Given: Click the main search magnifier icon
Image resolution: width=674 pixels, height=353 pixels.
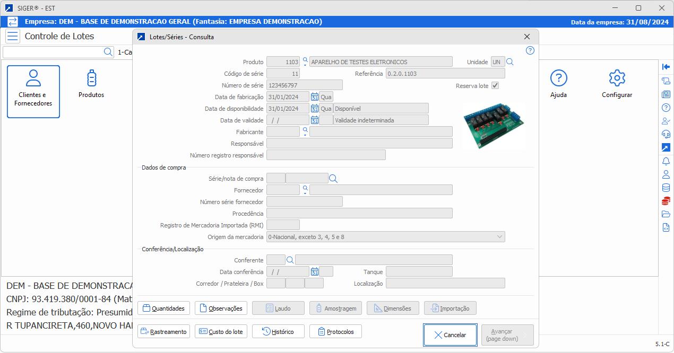Looking at the screenshot, I should (108, 52).
